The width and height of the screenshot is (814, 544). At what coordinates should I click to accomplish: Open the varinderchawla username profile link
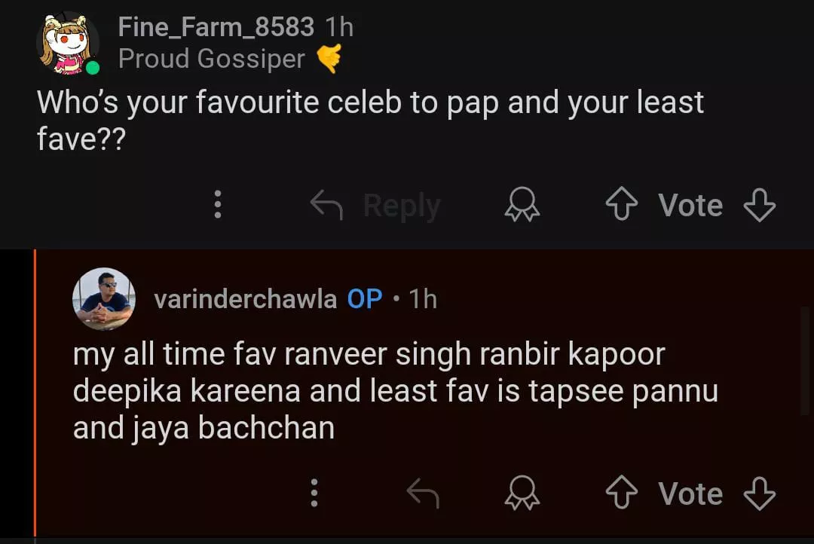(x=245, y=299)
